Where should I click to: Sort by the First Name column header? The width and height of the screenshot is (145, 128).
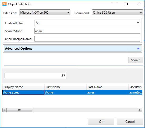tap(65, 87)
